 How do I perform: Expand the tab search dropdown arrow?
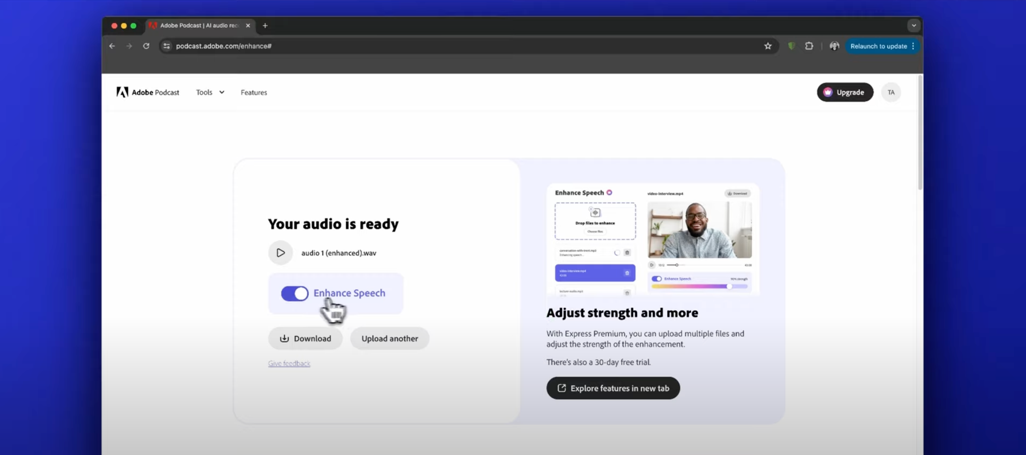click(913, 26)
